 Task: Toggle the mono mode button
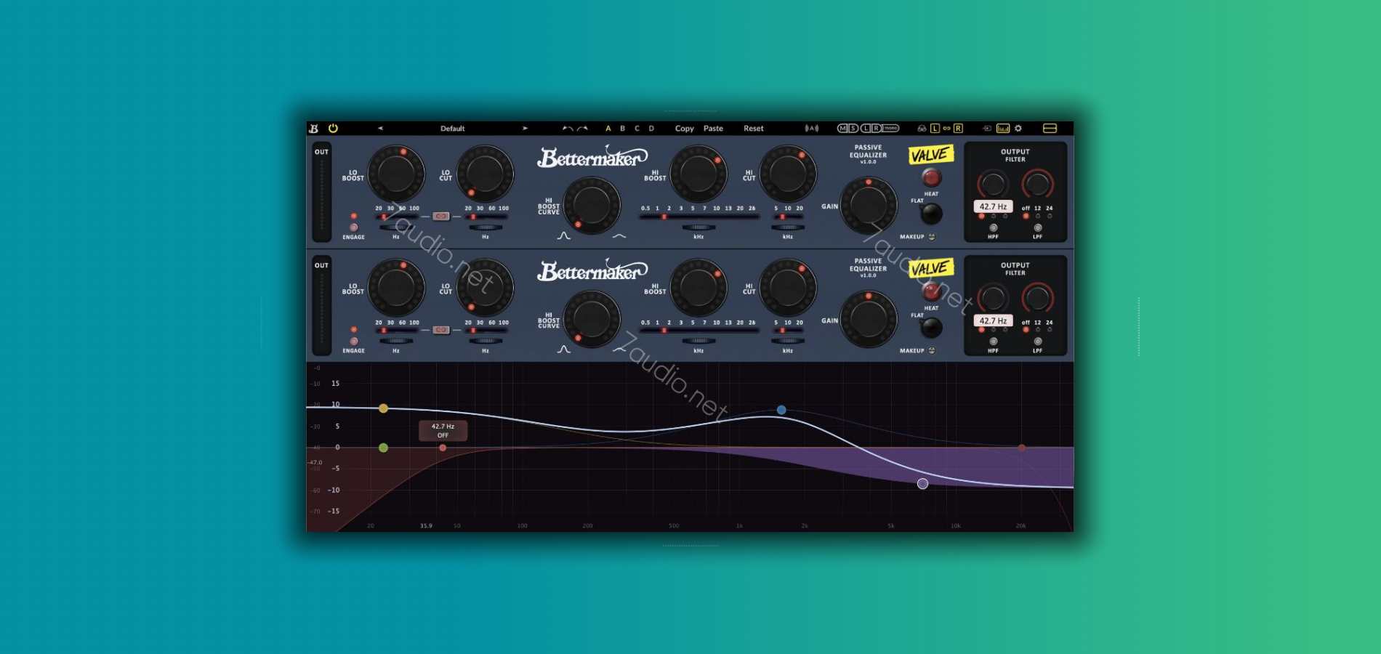point(891,128)
